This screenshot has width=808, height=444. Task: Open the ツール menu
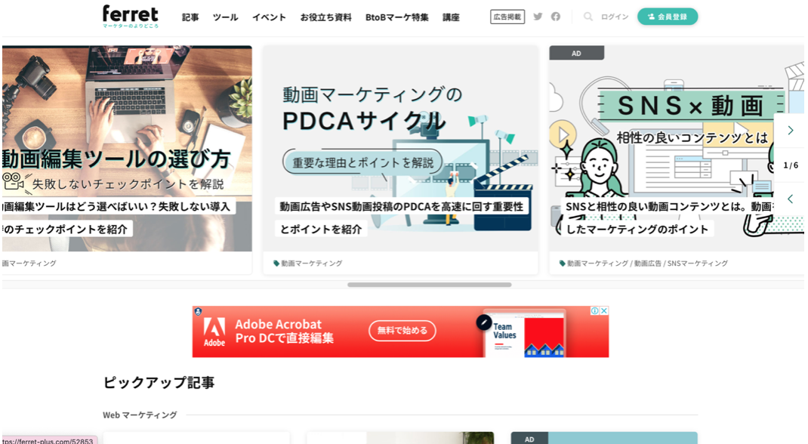click(225, 17)
